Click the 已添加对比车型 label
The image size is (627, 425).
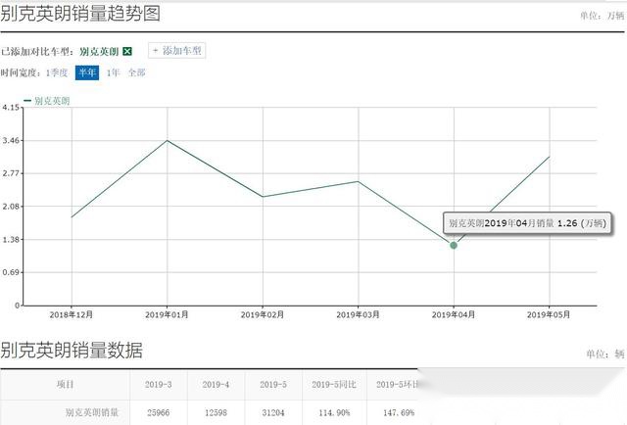(x=37, y=52)
